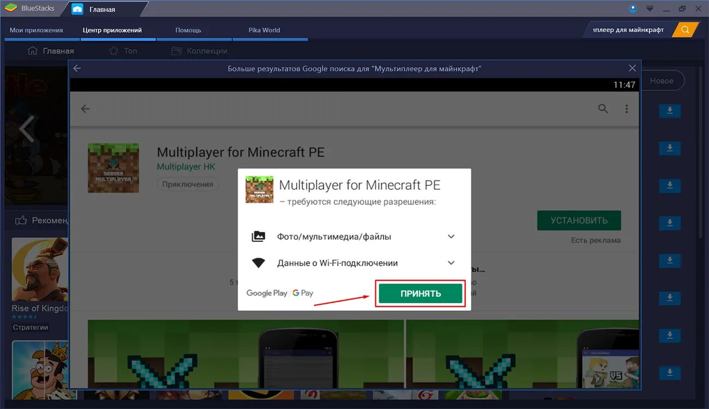Image resolution: width=709 pixels, height=409 pixels.
Task: Open the Rise of Kingdoms game thumbnail
Action: tap(40, 268)
